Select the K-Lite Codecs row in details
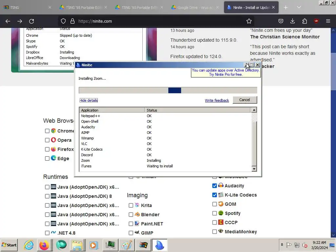Viewport: 336px width, 252px height. pyautogui.click(x=165, y=149)
